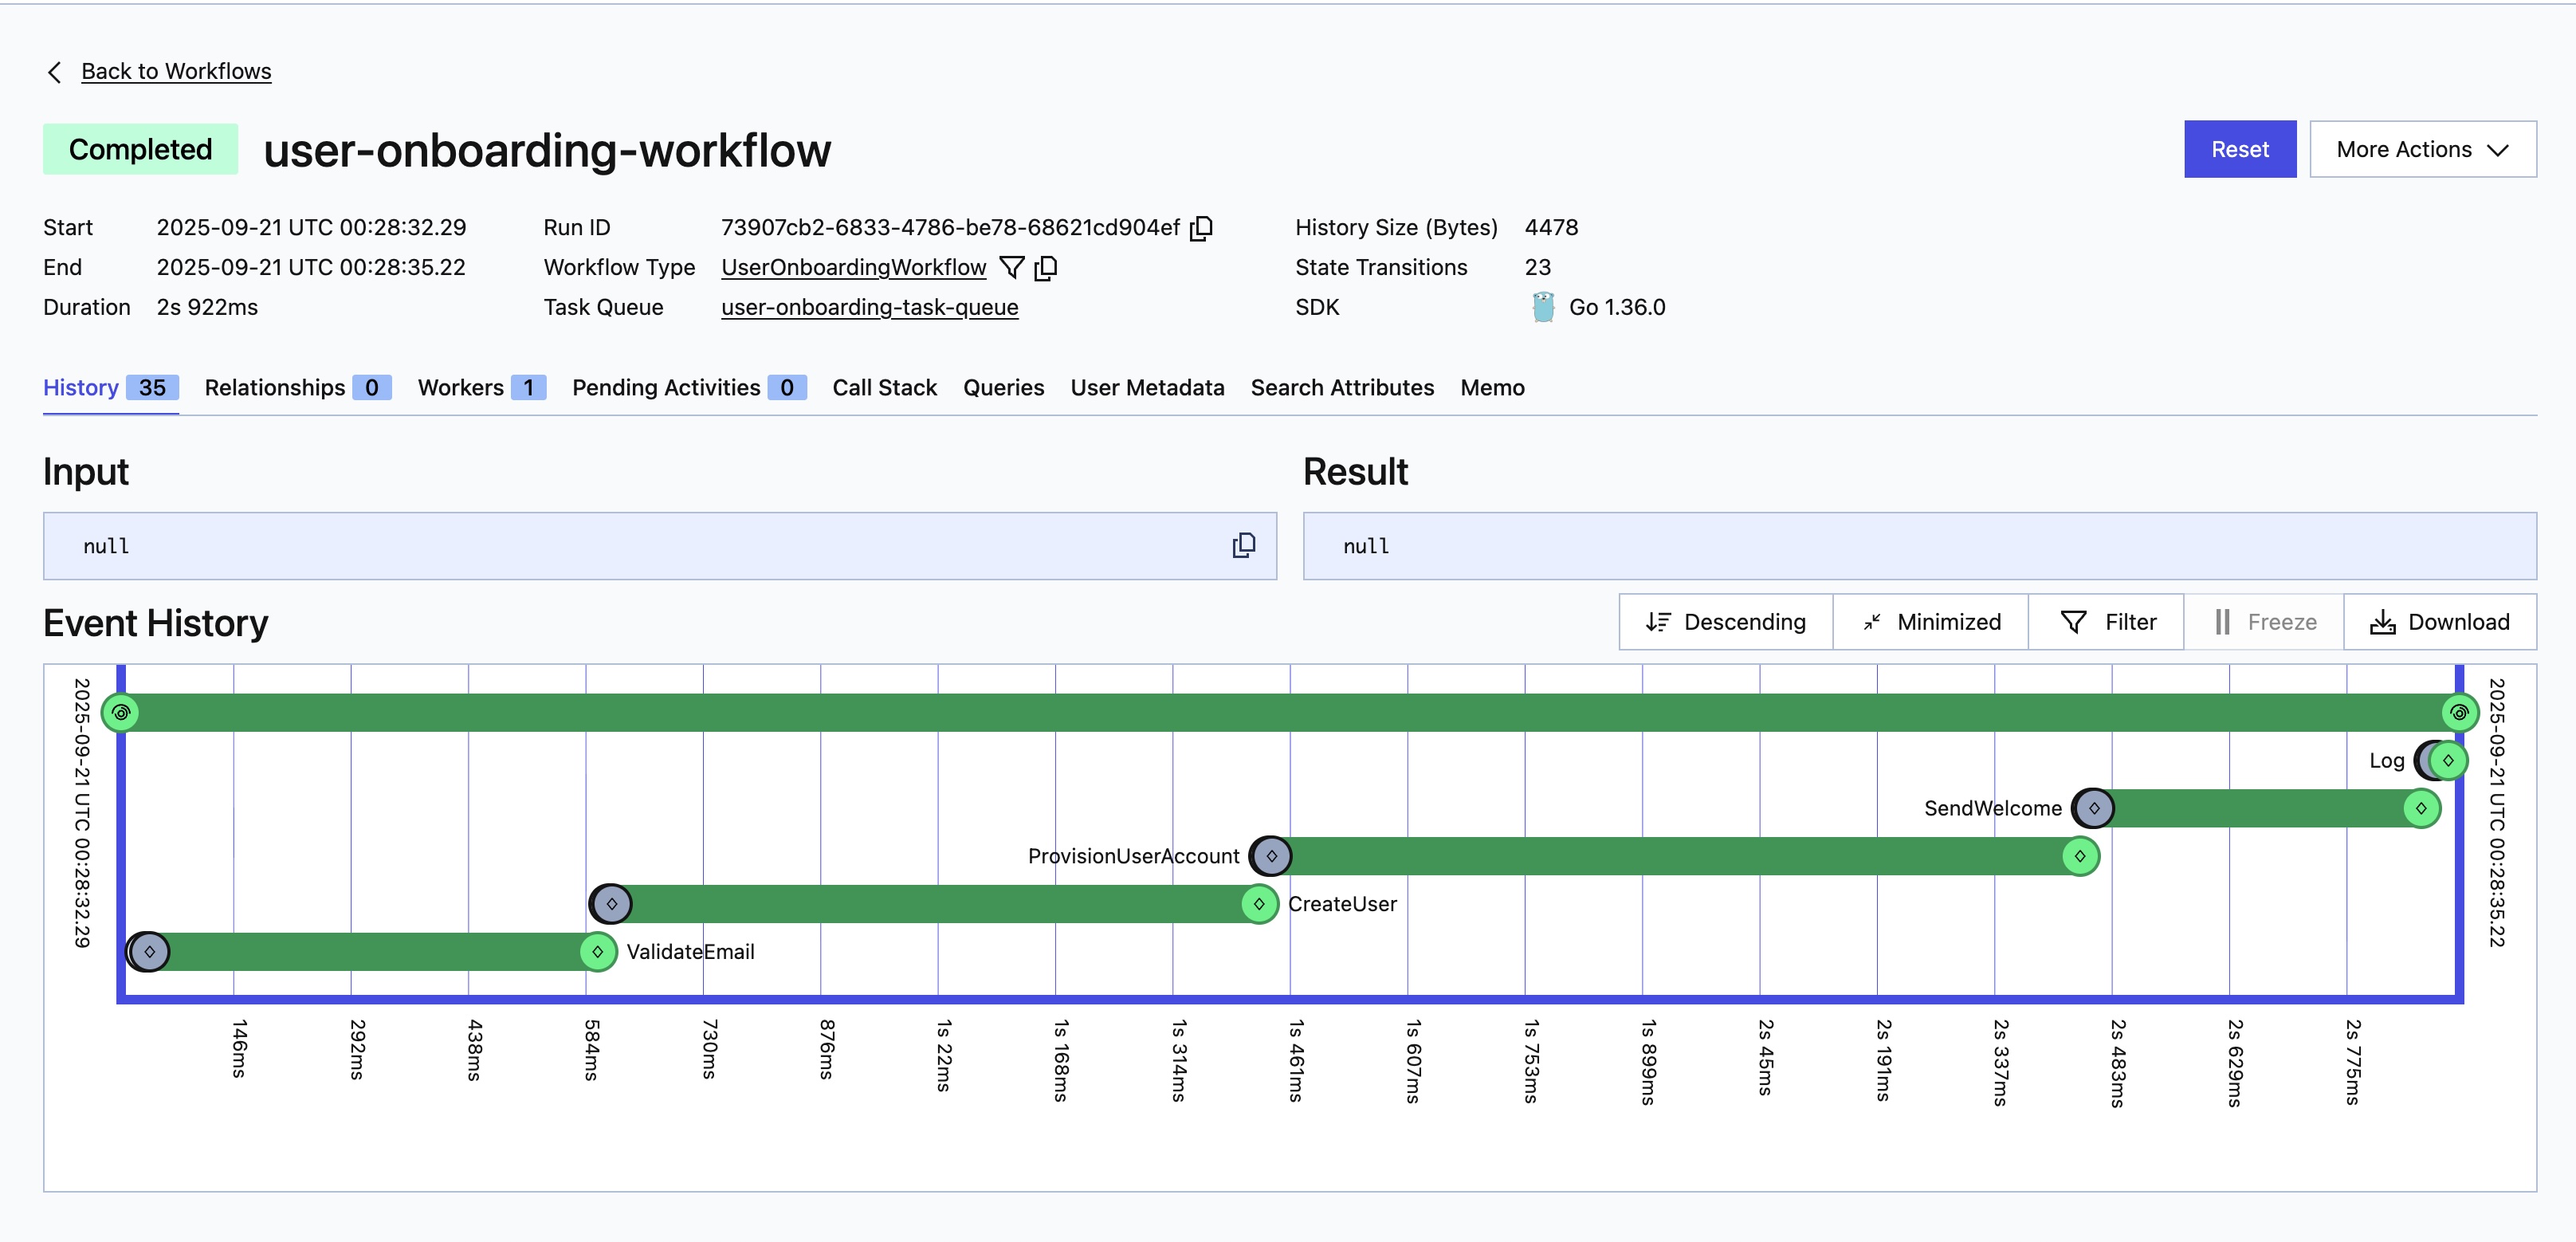Click the CreateUser green duration bar
2576x1242 pixels.
coord(936,904)
